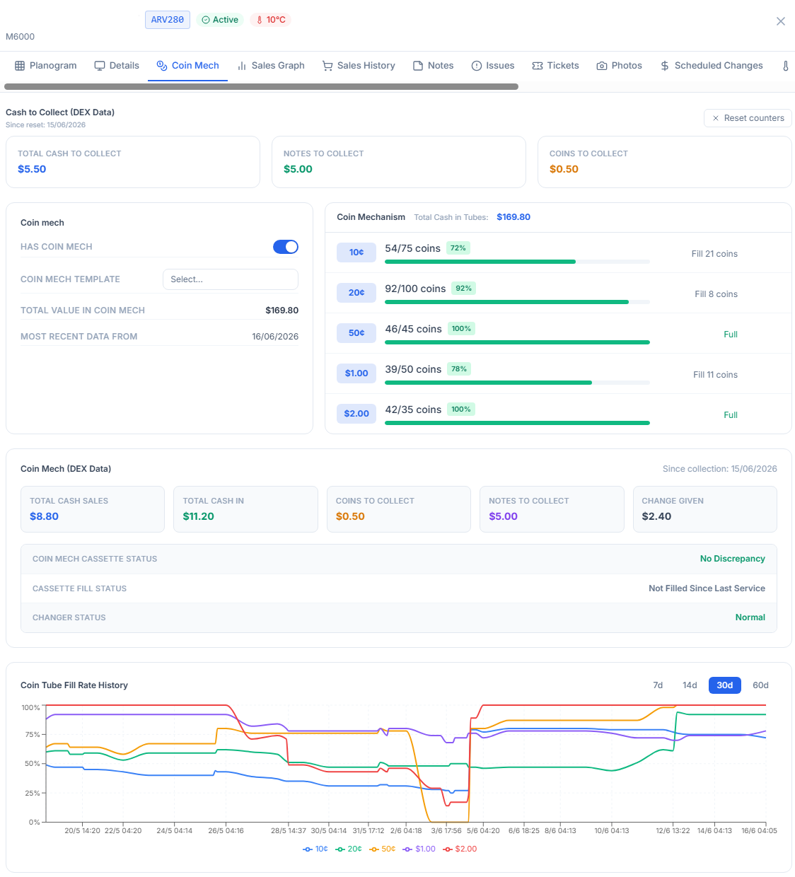The width and height of the screenshot is (795, 877).
Task: Switch to the Details tab
Action: click(117, 66)
